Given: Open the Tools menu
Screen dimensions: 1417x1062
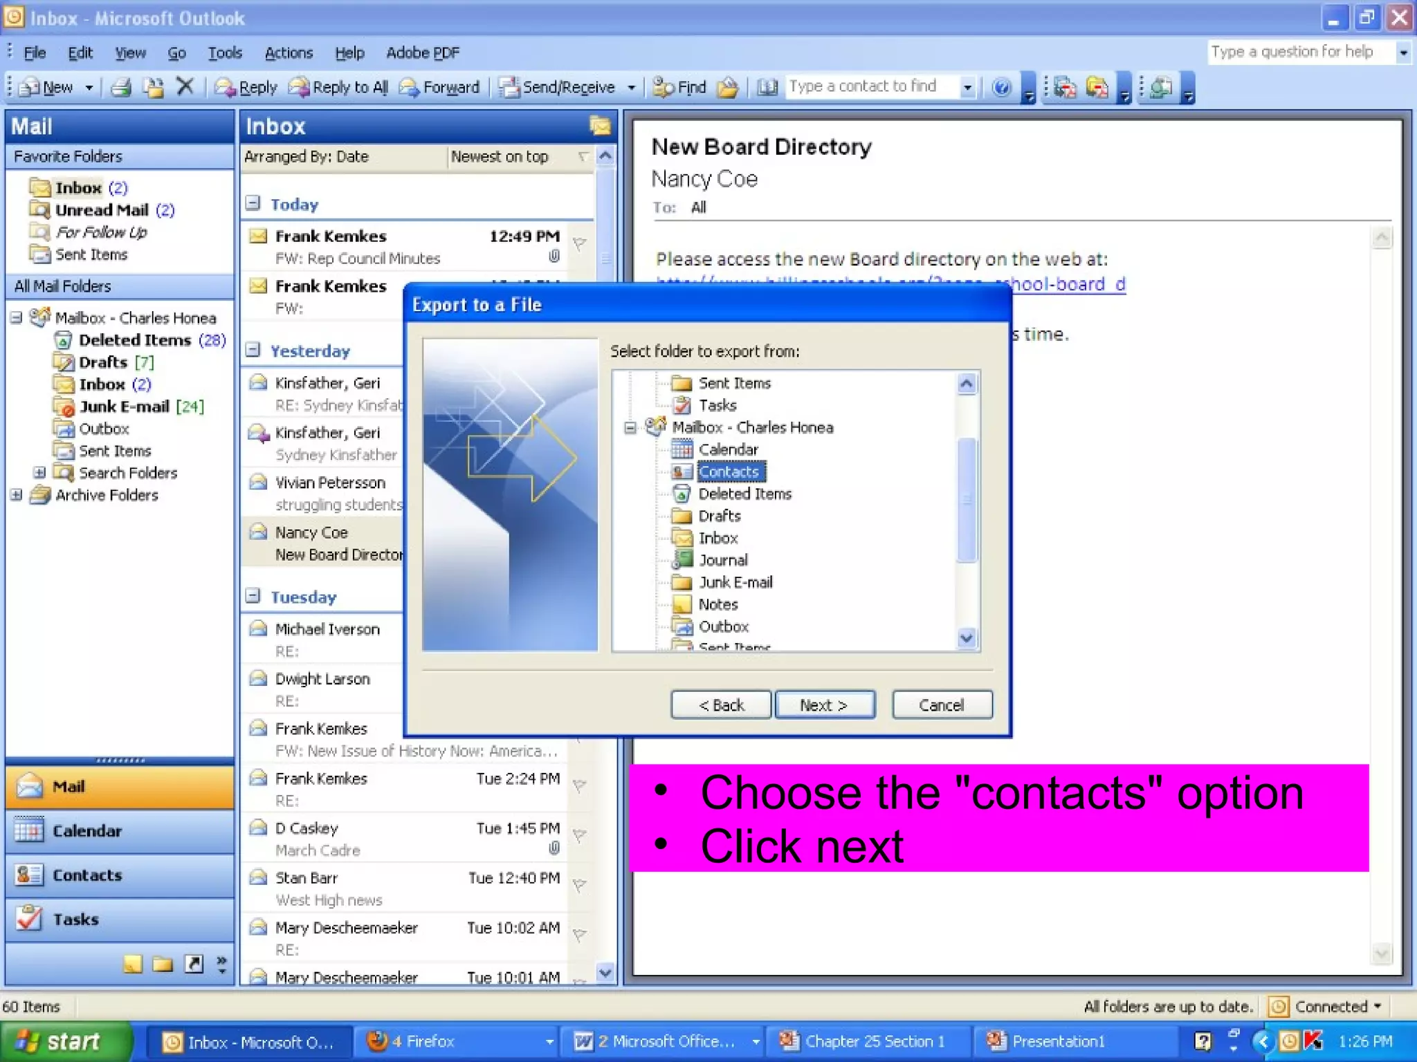Looking at the screenshot, I should [225, 53].
